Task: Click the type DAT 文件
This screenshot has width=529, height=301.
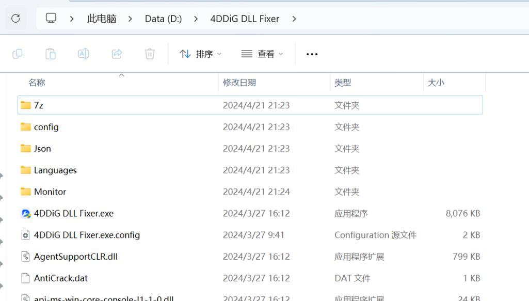Action: [x=352, y=278]
